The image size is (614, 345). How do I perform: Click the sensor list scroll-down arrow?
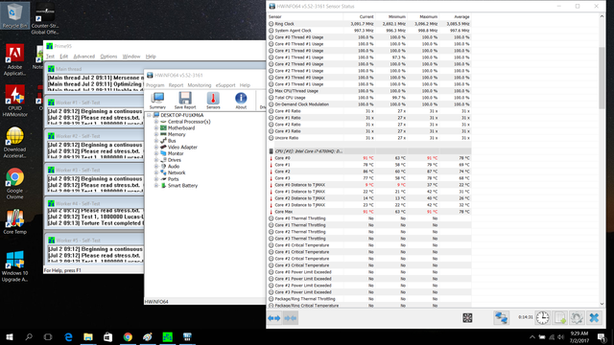tap(602, 304)
